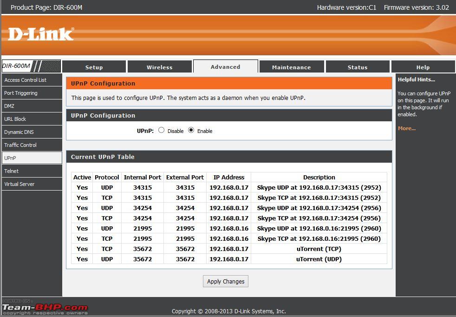Click the 'Skype TCP at 192.168.0.17:34315 (2952)' description
Viewport: 456px width, 317px height.
click(x=319, y=198)
